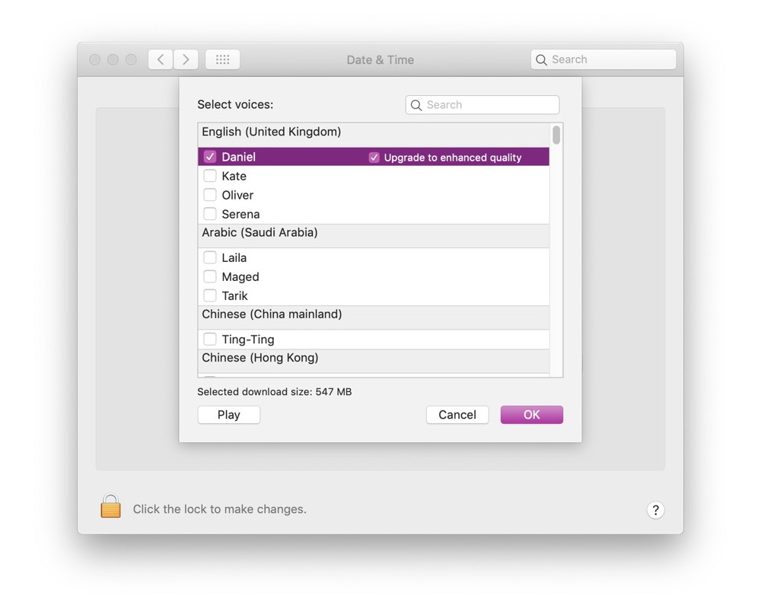Select the Ting-Ting Chinese voice checkbox
761x609 pixels.
tap(210, 340)
